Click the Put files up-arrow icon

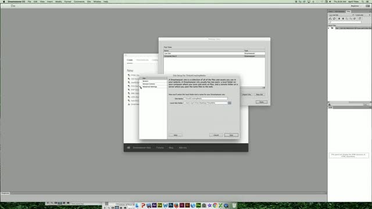[343, 19]
